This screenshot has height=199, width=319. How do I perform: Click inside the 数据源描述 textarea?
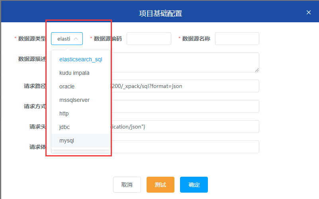click(183, 62)
